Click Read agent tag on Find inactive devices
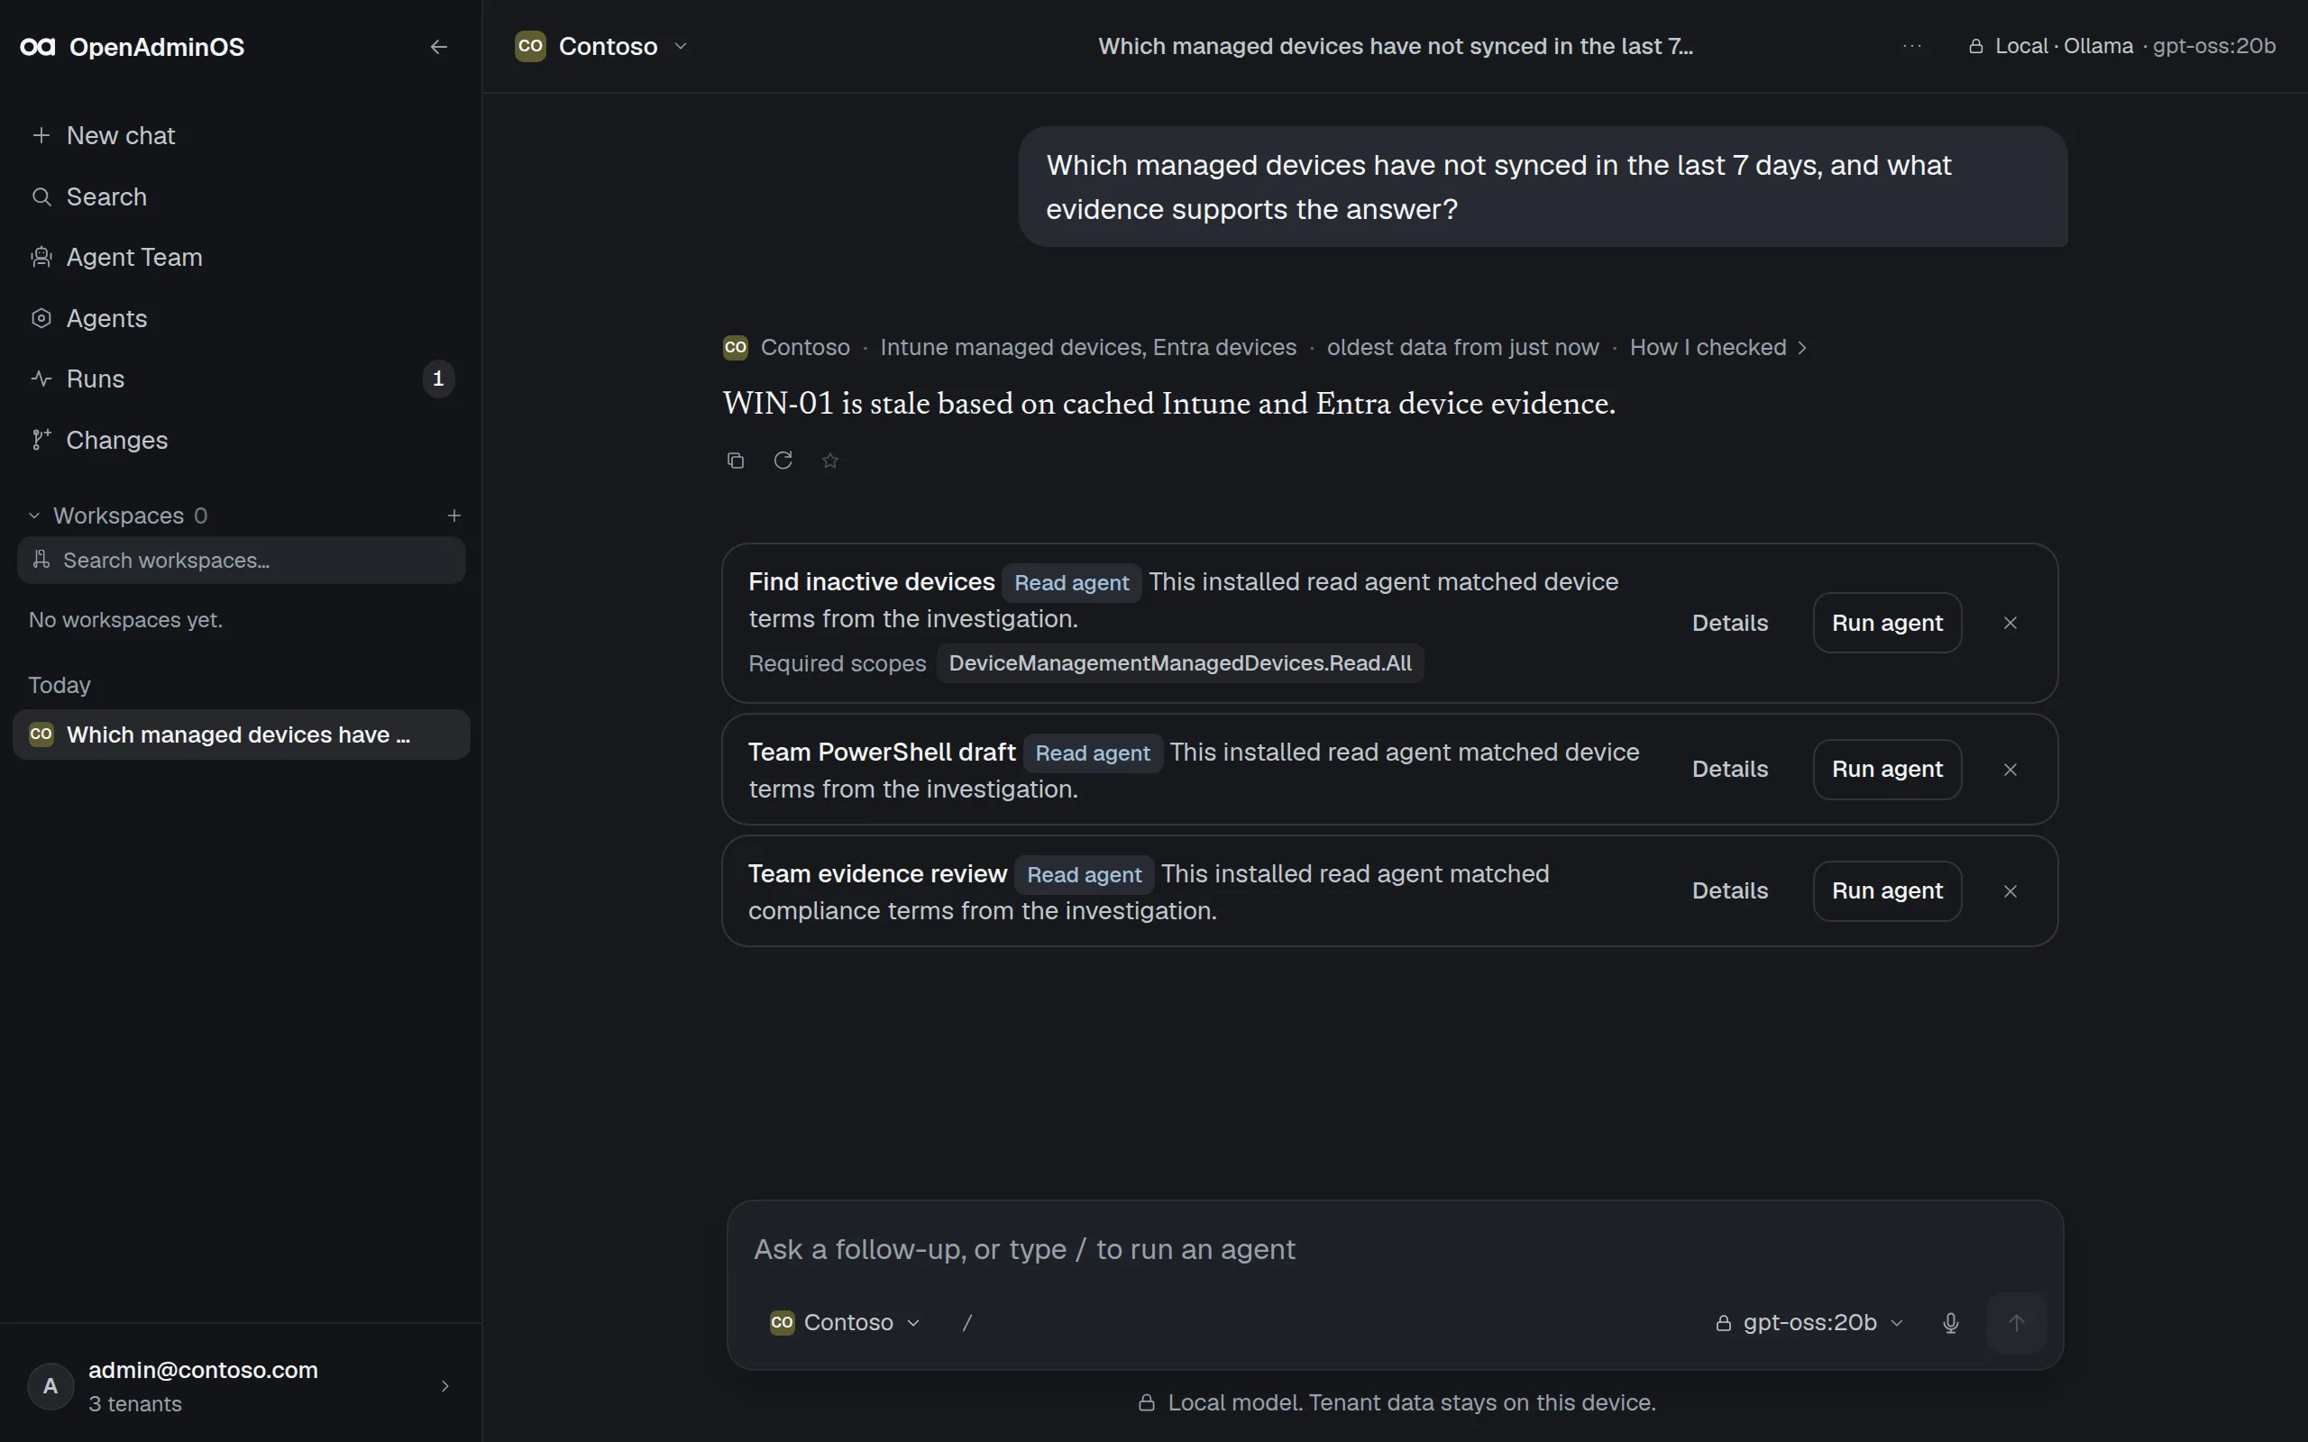The height and width of the screenshot is (1442, 2308). (x=1071, y=583)
